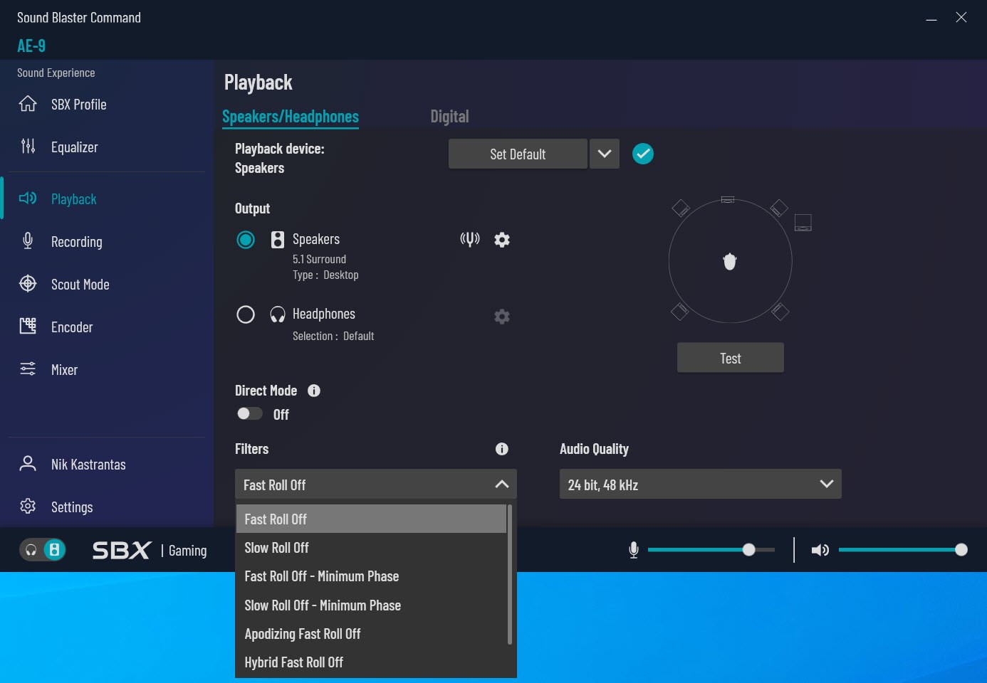Click the teal default-device checkmark icon

pos(643,154)
